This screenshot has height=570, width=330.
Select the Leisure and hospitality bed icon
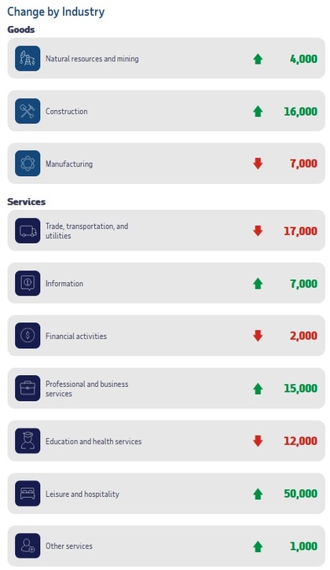click(27, 493)
